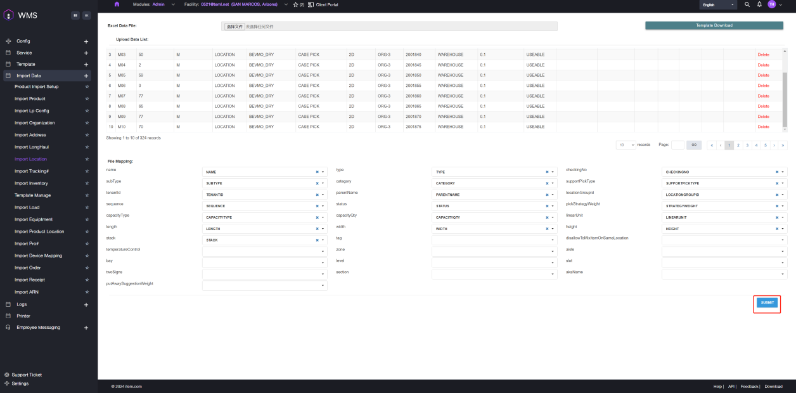Expand the user account menu chevron

pyautogui.click(x=780, y=4)
